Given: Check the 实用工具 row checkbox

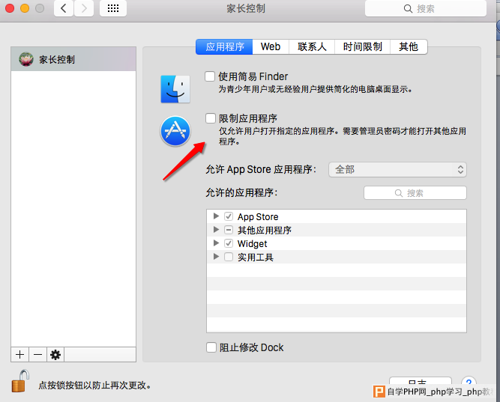Looking at the screenshot, I should tap(229, 257).
